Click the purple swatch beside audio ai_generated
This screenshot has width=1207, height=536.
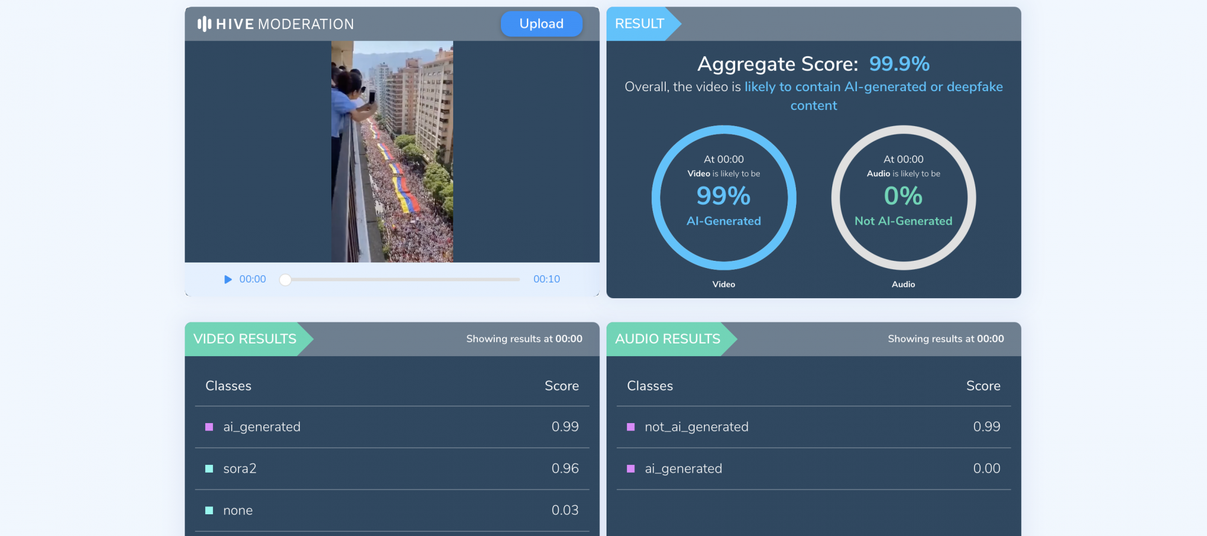click(x=631, y=469)
